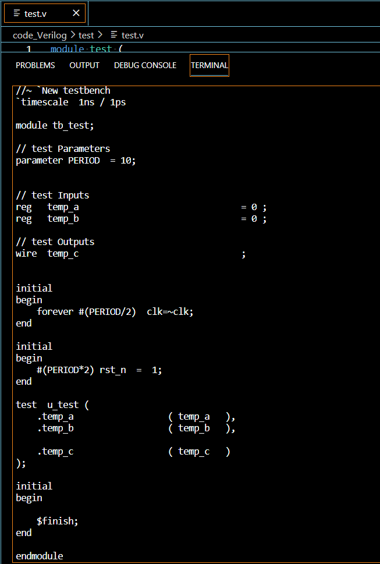The width and height of the screenshot is (380, 564).
Task: Expand the chevron after code_Verilog breadcrumb
Action: click(x=73, y=35)
